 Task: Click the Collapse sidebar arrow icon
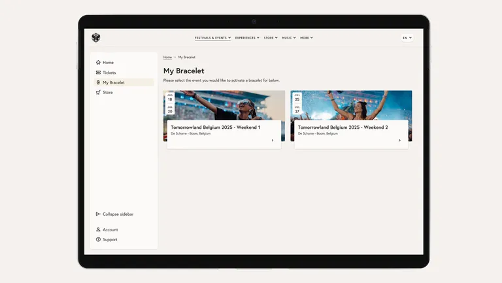coord(98,214)
